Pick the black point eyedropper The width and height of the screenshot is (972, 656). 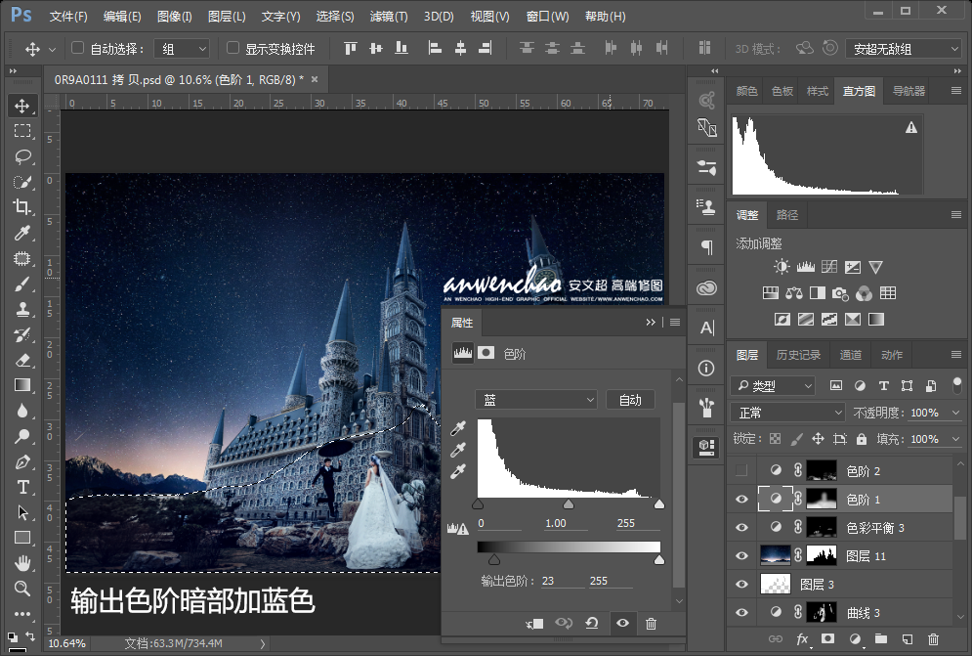pos(458,427)
